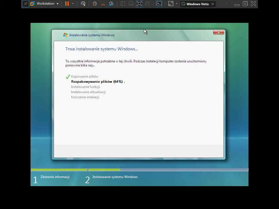This screenshot has width=279, height=209.
Task: Click the stage 2 'Instalowanie systemu Windows' label
Action: coord(115,177)
